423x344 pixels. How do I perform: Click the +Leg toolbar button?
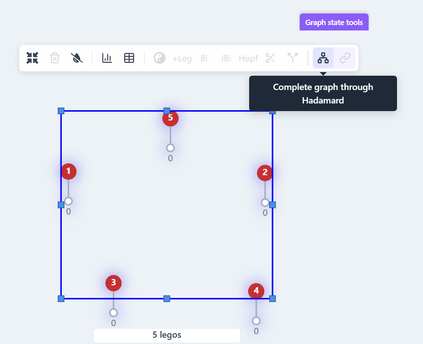pyautogui.click(x=182, y=58)
